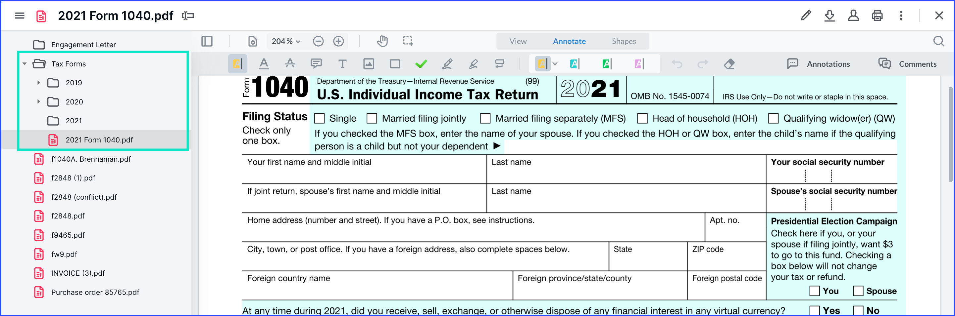Open the 204% zoom level dropdown

click(x=286, y=41)
